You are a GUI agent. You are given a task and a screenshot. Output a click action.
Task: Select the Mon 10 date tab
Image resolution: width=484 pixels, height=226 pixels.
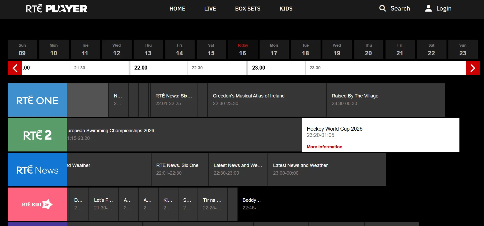pos(54,50)
